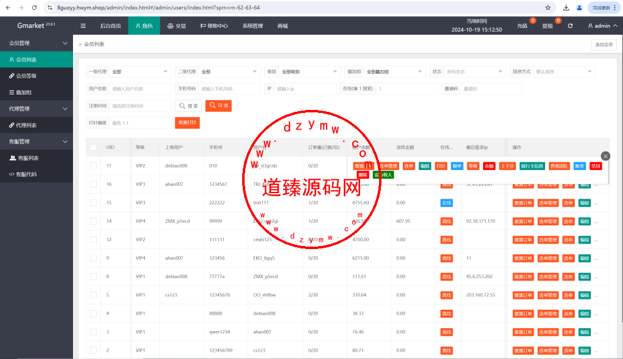Viewport: 623px width, 359px height.
Task: Open the 二级代理 dropdown
Action: pyautogui.click(x=229, y=72)
